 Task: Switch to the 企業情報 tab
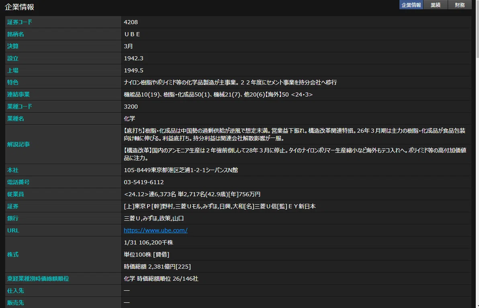(411, 5)
